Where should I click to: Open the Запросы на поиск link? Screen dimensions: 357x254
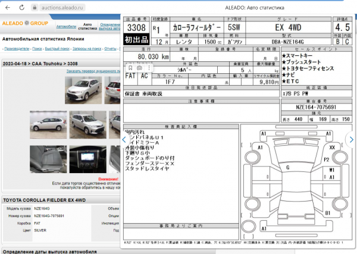(87, 48)
